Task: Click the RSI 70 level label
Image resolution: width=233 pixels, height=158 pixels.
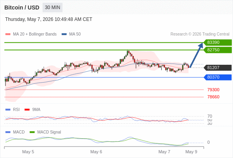Action: (x=210, y=116)
